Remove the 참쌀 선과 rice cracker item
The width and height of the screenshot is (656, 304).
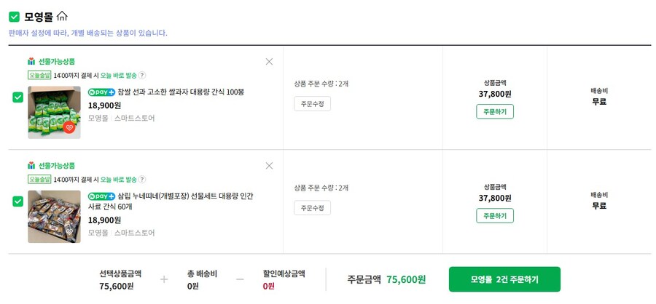point(269,62)
